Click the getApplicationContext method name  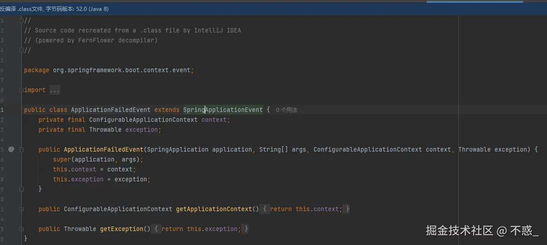point(214,209)
